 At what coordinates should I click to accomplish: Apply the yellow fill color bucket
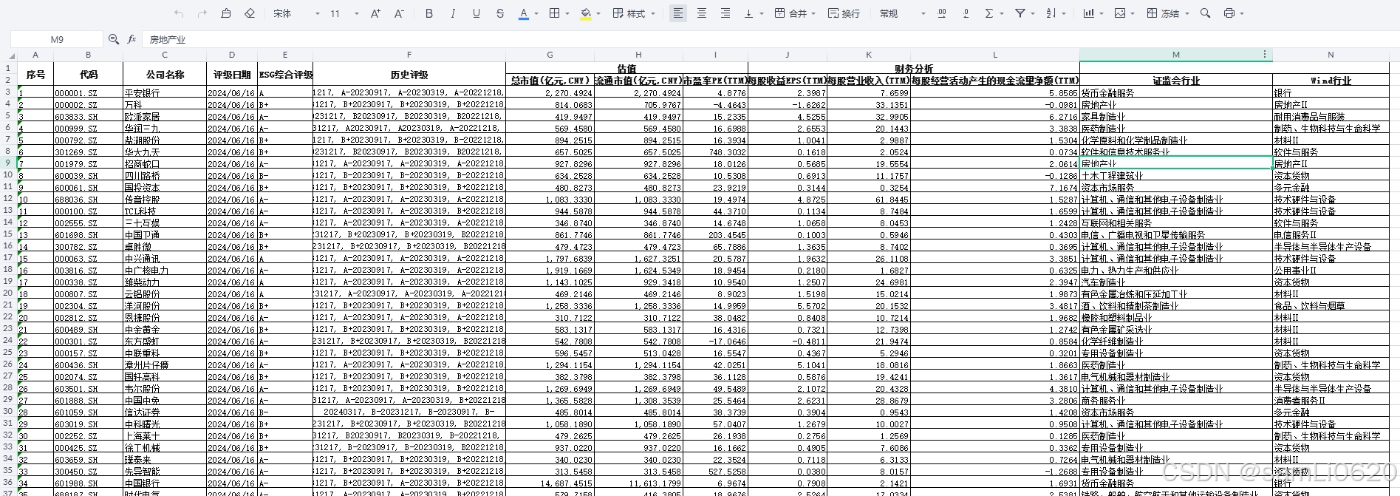click(585, 13)
